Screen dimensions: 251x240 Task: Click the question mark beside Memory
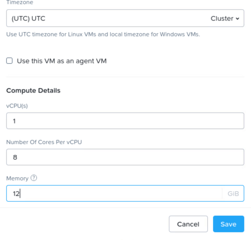click(x=34, y=178)
